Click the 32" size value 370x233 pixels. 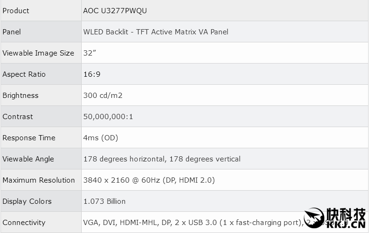click(90, 53)
